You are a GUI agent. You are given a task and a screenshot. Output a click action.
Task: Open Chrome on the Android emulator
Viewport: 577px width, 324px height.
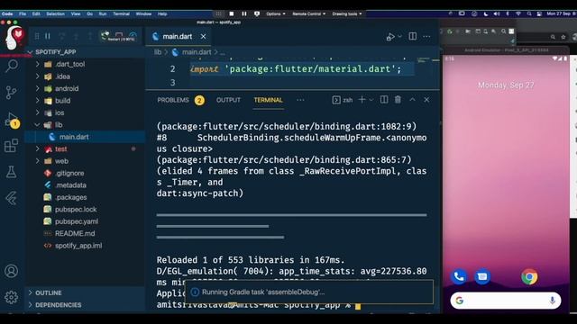pos(529,276)
